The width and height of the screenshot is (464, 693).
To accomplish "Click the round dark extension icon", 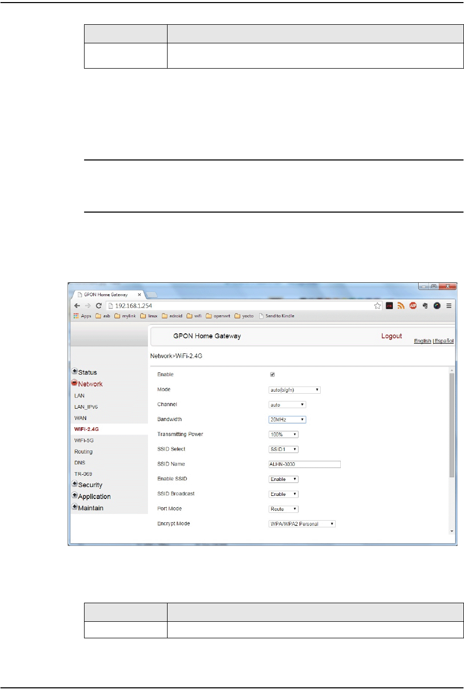I will coord(437,305).
